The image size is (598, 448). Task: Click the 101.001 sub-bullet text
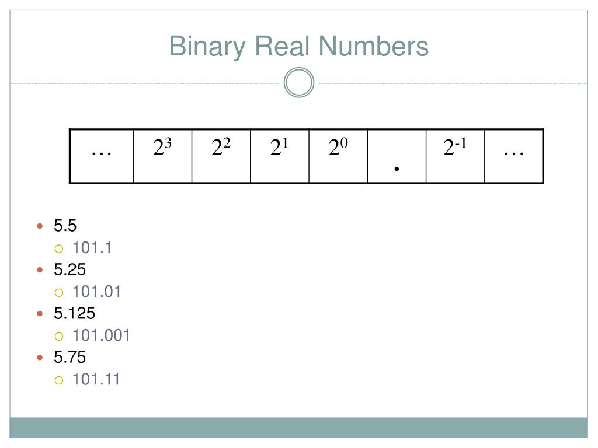coord(101,335)
